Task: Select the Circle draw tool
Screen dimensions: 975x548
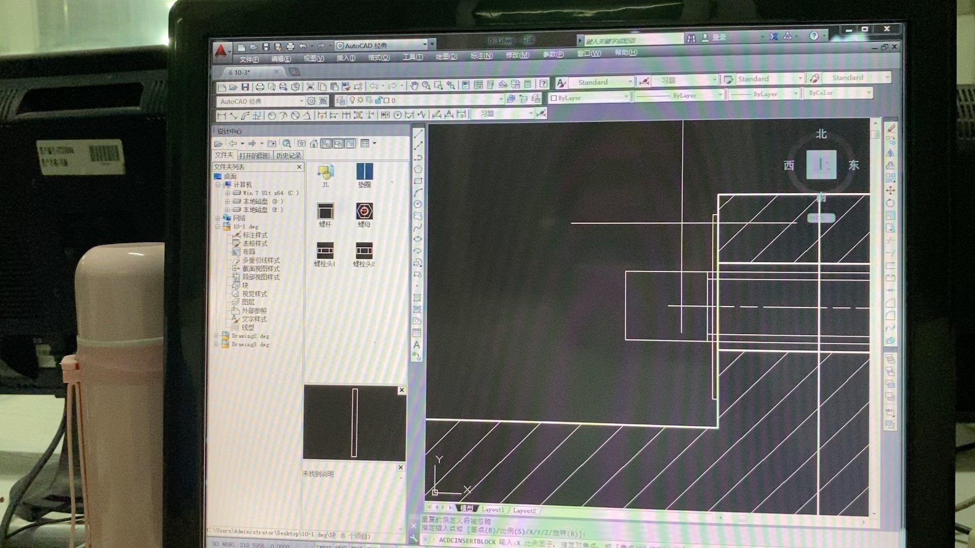Action: click(417, 204)
